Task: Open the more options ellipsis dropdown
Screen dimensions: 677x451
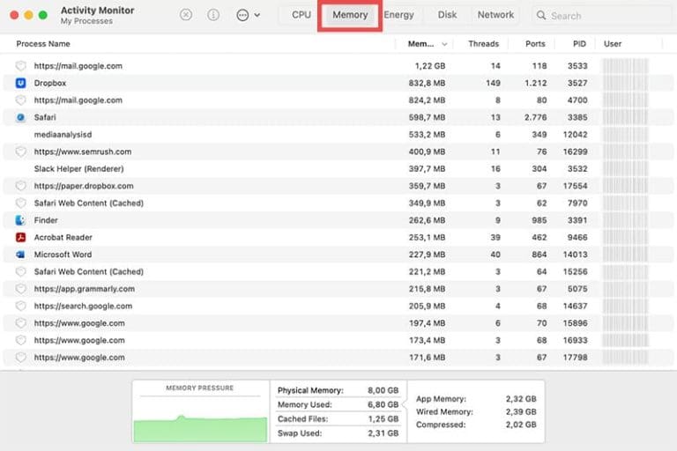Action: click(248, 15)
